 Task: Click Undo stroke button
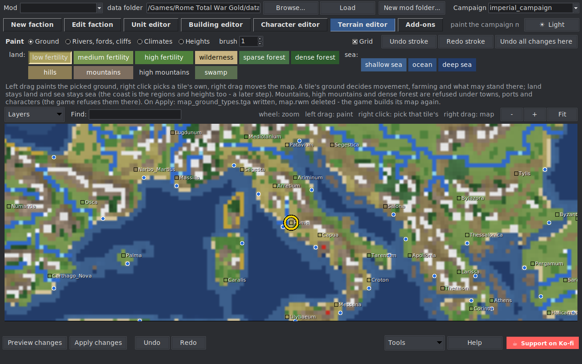[409, 41]
